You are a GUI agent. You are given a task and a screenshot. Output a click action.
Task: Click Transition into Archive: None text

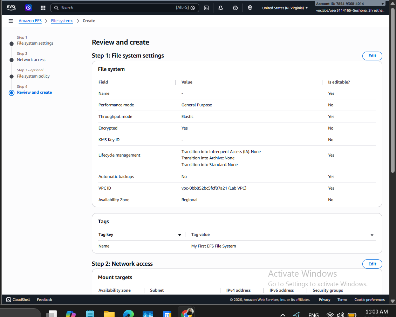click(x=208, y=158)
